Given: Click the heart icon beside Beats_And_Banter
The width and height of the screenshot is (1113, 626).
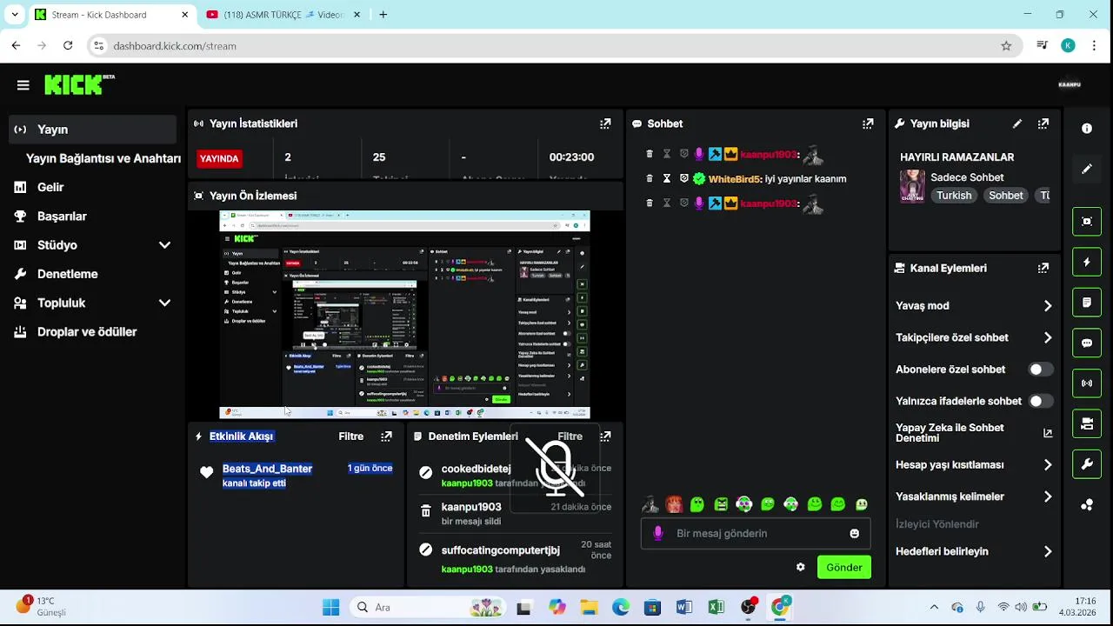Looking at the screenshot, I should click(x=206, y=473).
